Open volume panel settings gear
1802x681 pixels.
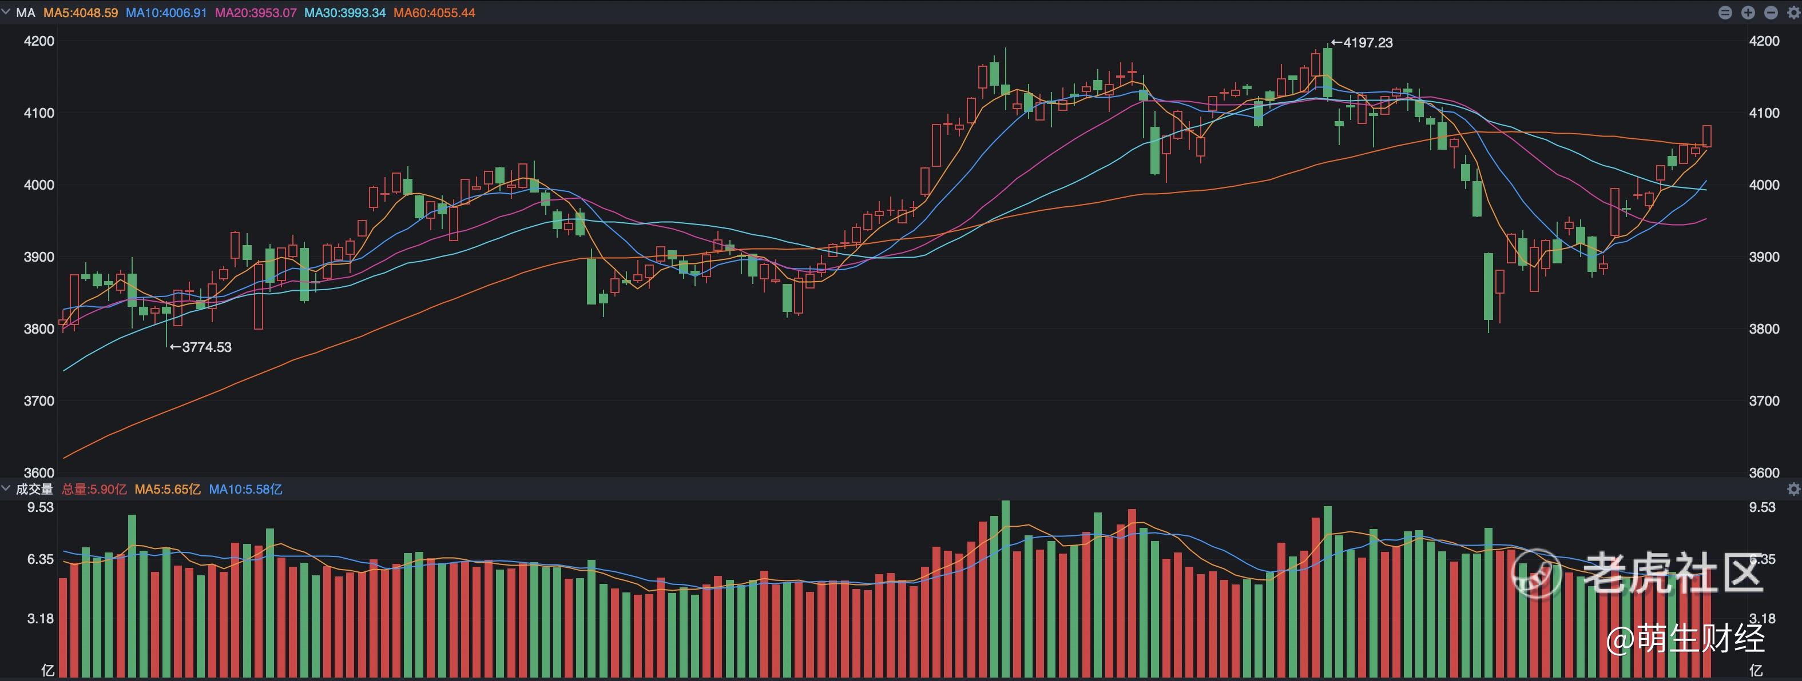point(1793,489)
